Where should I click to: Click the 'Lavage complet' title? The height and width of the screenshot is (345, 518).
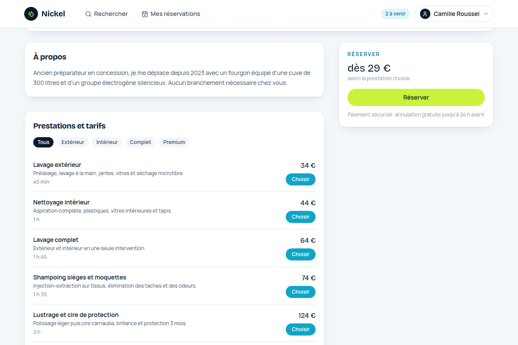pyautogui.click(x=56, y=240)
